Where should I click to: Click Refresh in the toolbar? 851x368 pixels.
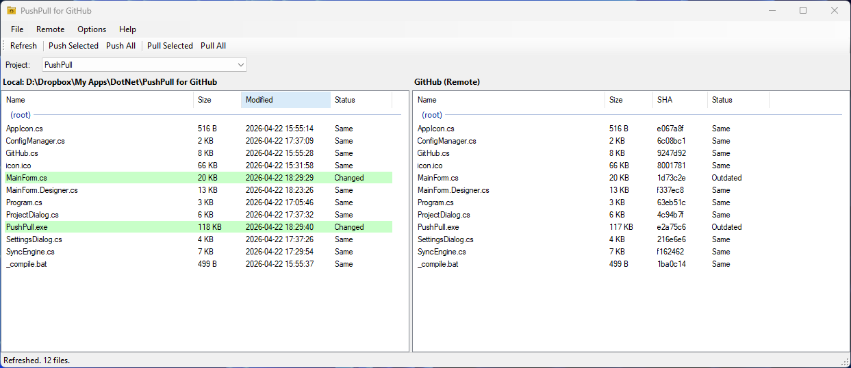(23, 46)
